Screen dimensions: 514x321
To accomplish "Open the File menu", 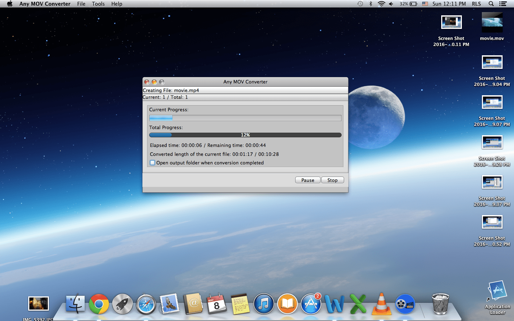I will point(81,4).
